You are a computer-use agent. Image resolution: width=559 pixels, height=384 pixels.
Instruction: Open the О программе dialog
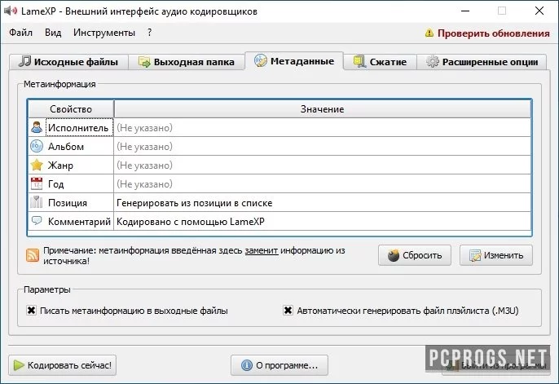point(279,365)
